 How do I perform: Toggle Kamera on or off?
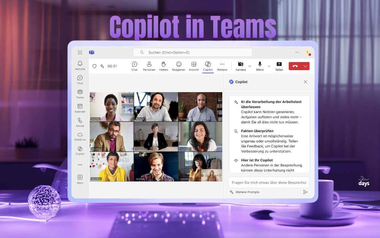coord(241,66)
